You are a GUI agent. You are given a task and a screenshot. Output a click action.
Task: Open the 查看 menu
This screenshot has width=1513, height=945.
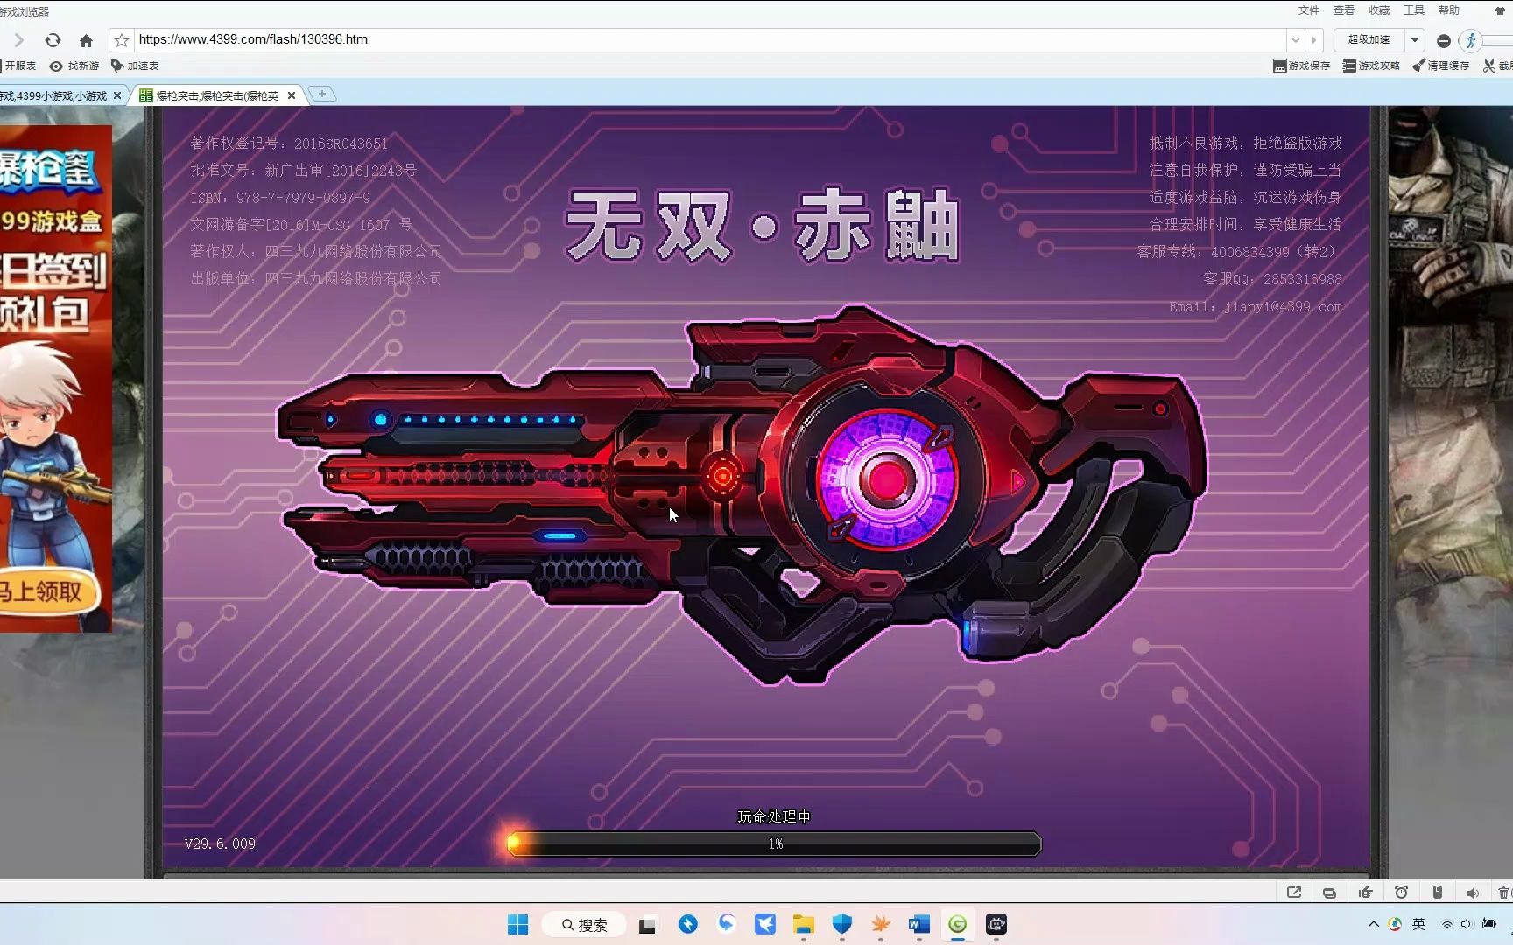pyautogui.click(x=1344, y=10)
